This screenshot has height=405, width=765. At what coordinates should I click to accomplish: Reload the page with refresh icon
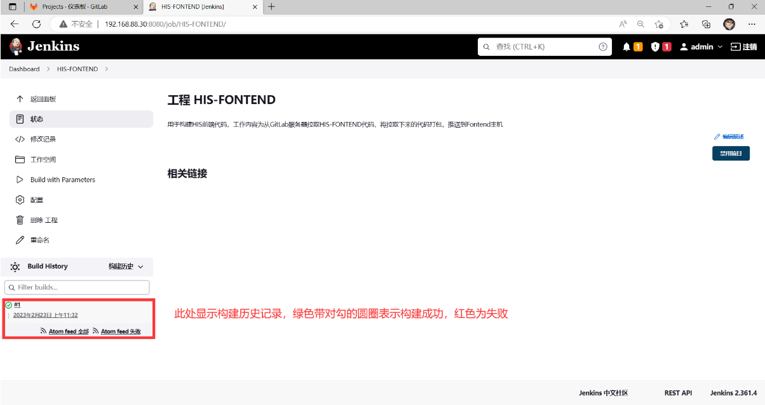pyautogui.click(x=36, y=24)
